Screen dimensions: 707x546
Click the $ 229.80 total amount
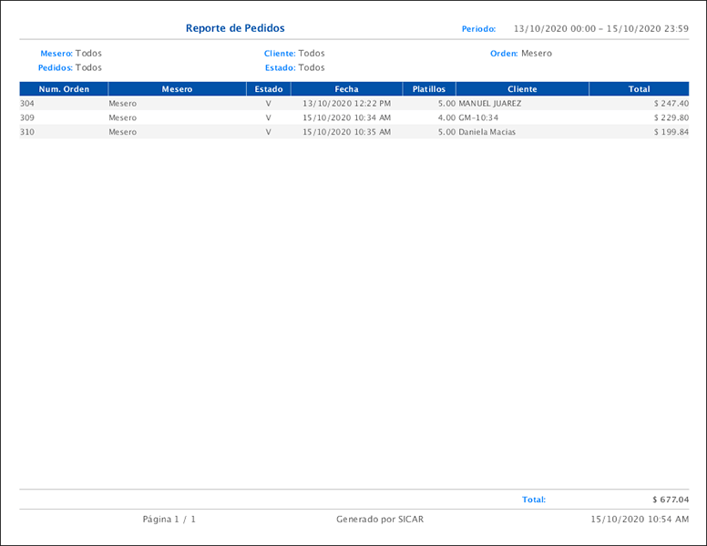(671, 117)
